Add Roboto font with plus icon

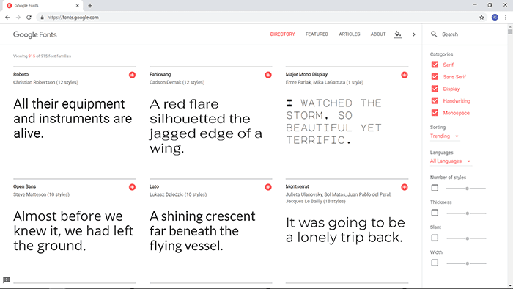click(x=132, y=75)
